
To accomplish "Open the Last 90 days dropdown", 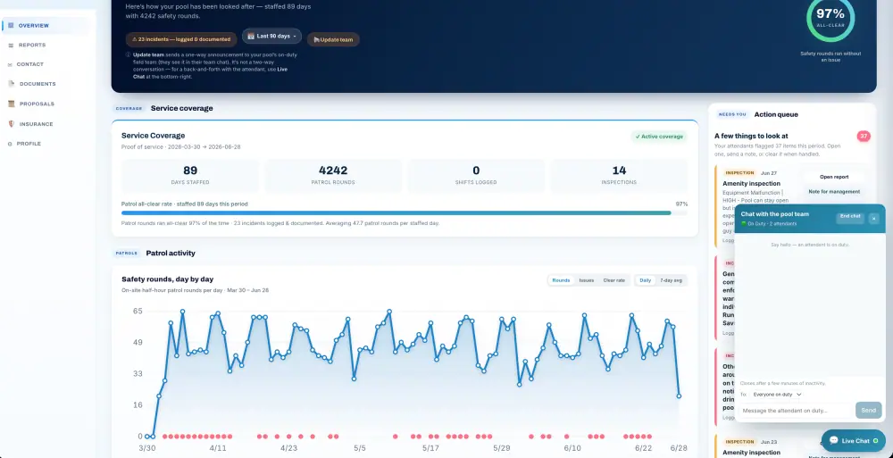I will [x=271, y=36].
